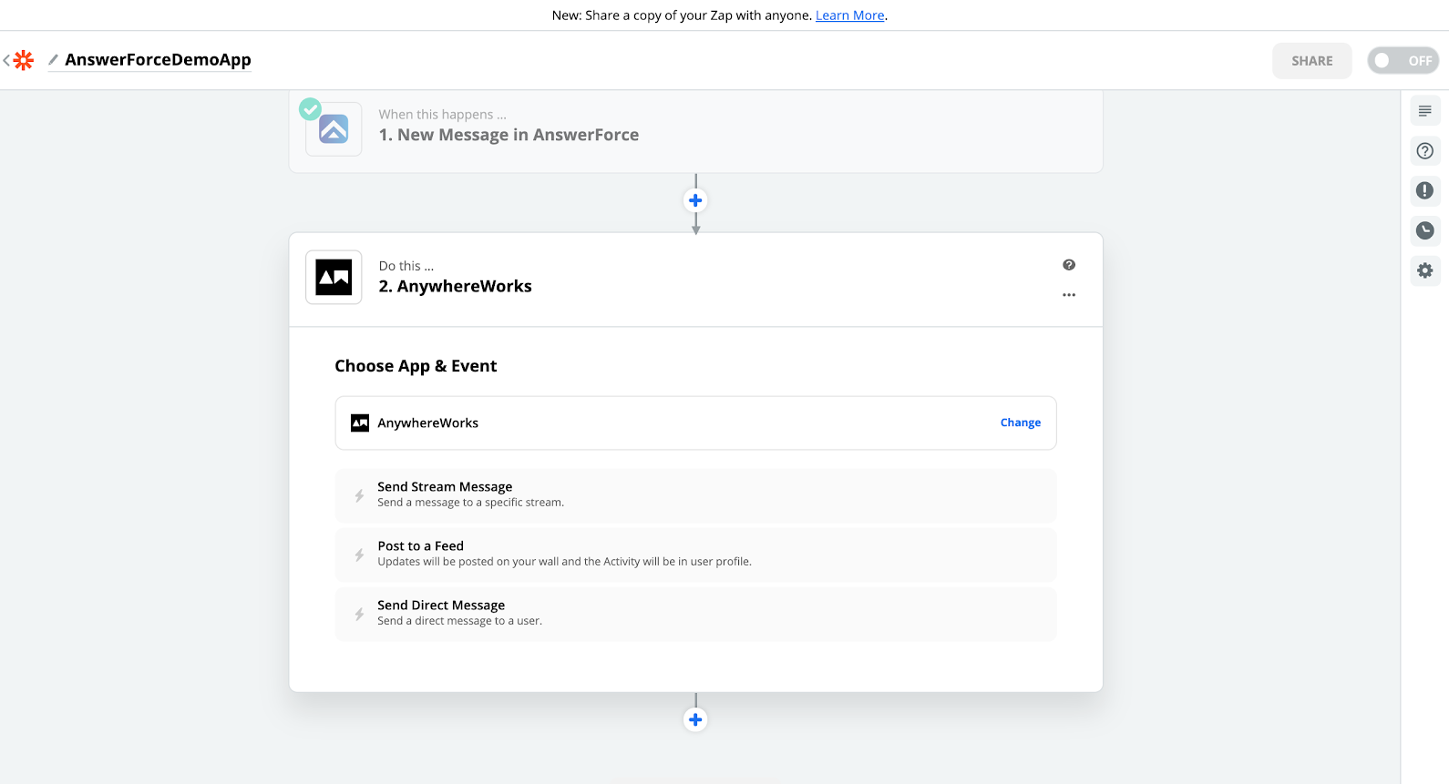Open the alerts exclamation sidebar icon
The image size is (1449, 784).
1424,190
